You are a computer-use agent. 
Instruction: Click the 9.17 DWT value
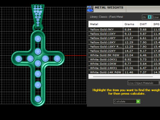click(x=143, y=51)
